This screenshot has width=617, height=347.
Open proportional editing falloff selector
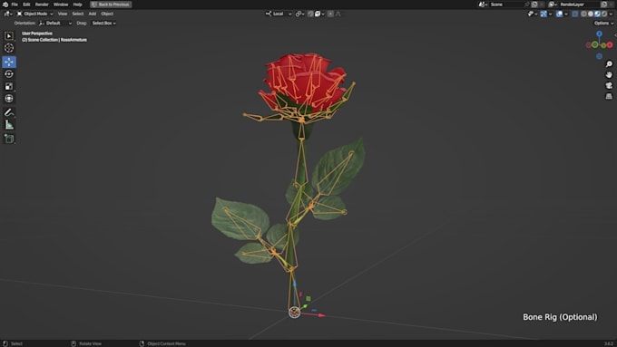[338, 14]
